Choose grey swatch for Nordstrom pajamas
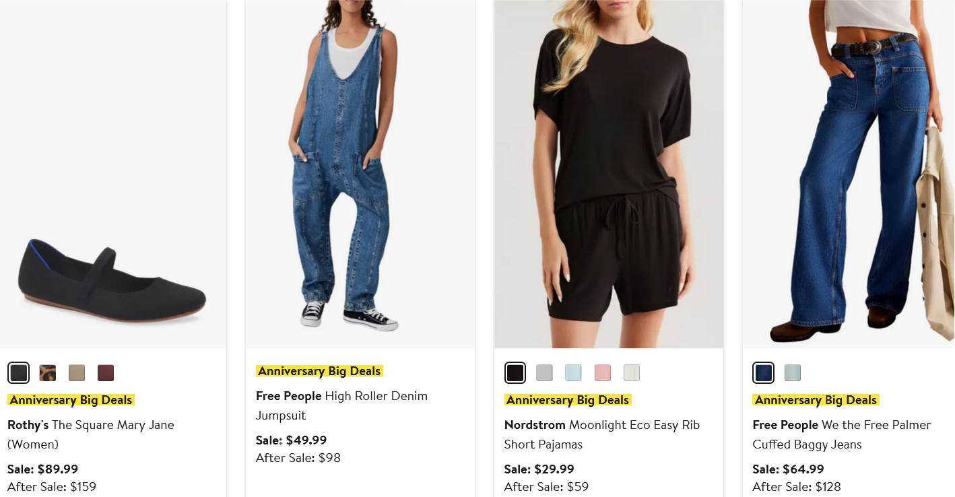Image resolution: width=955 pixels, height=497 pixels. pyautogui.click(x=544, y=372)
